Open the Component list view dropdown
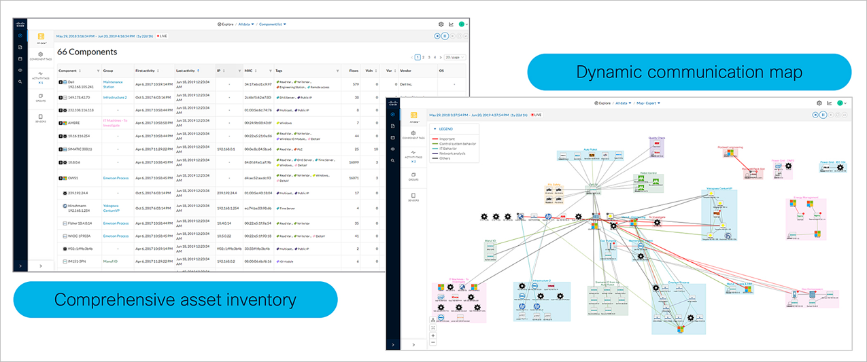 (x=272, y=24)
